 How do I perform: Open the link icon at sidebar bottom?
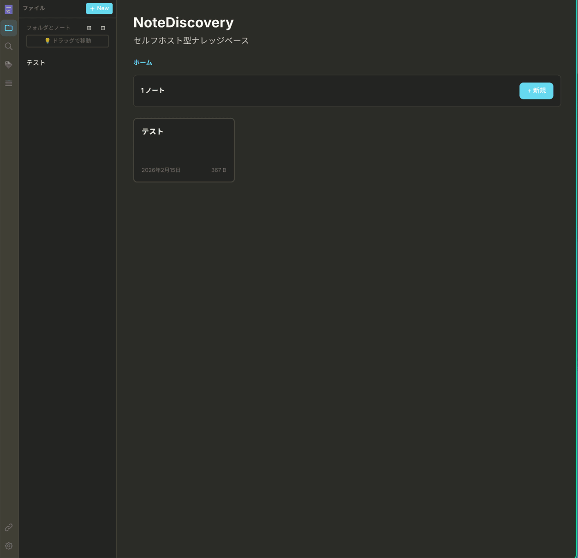(8, 527)
